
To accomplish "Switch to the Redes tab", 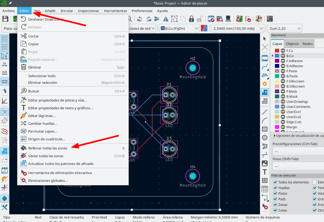I will pos(307,44).
